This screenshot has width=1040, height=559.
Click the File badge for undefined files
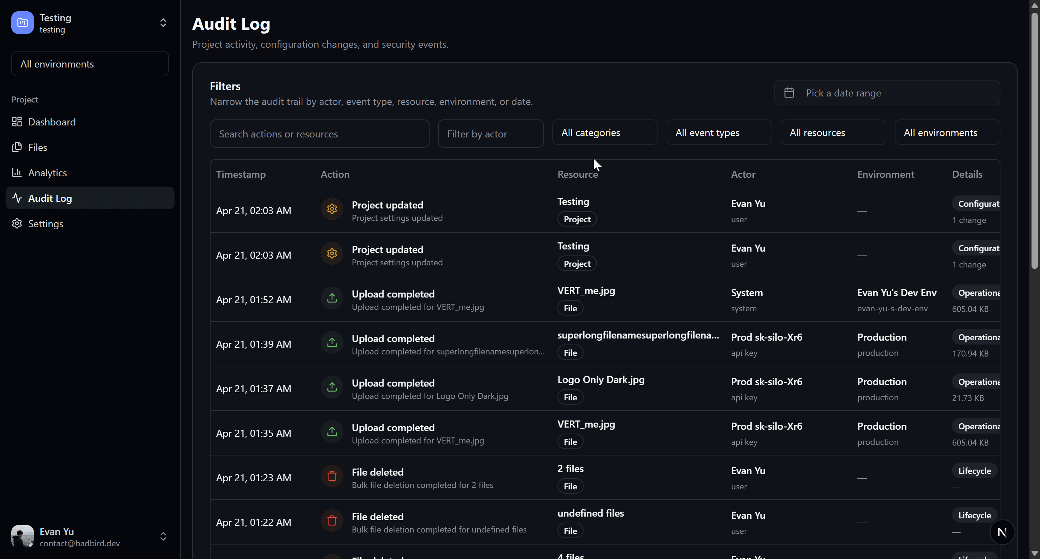570,531
